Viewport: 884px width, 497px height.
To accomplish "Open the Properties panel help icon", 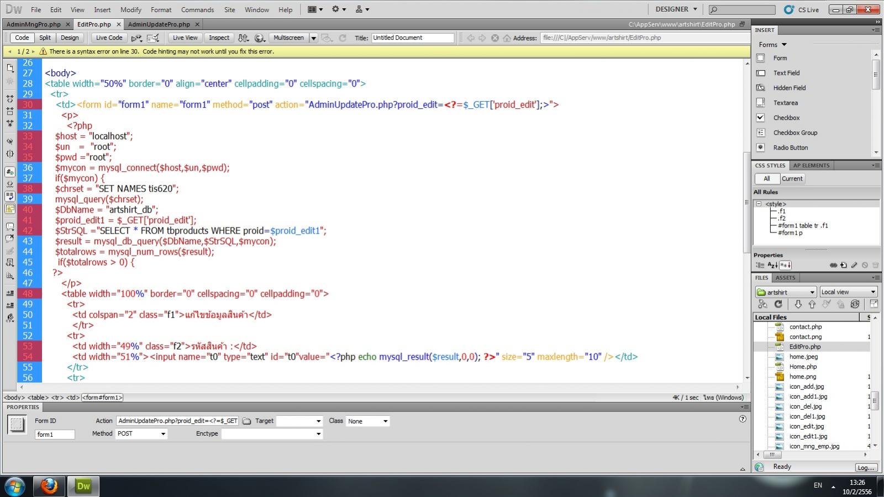I will click(743, 419).
